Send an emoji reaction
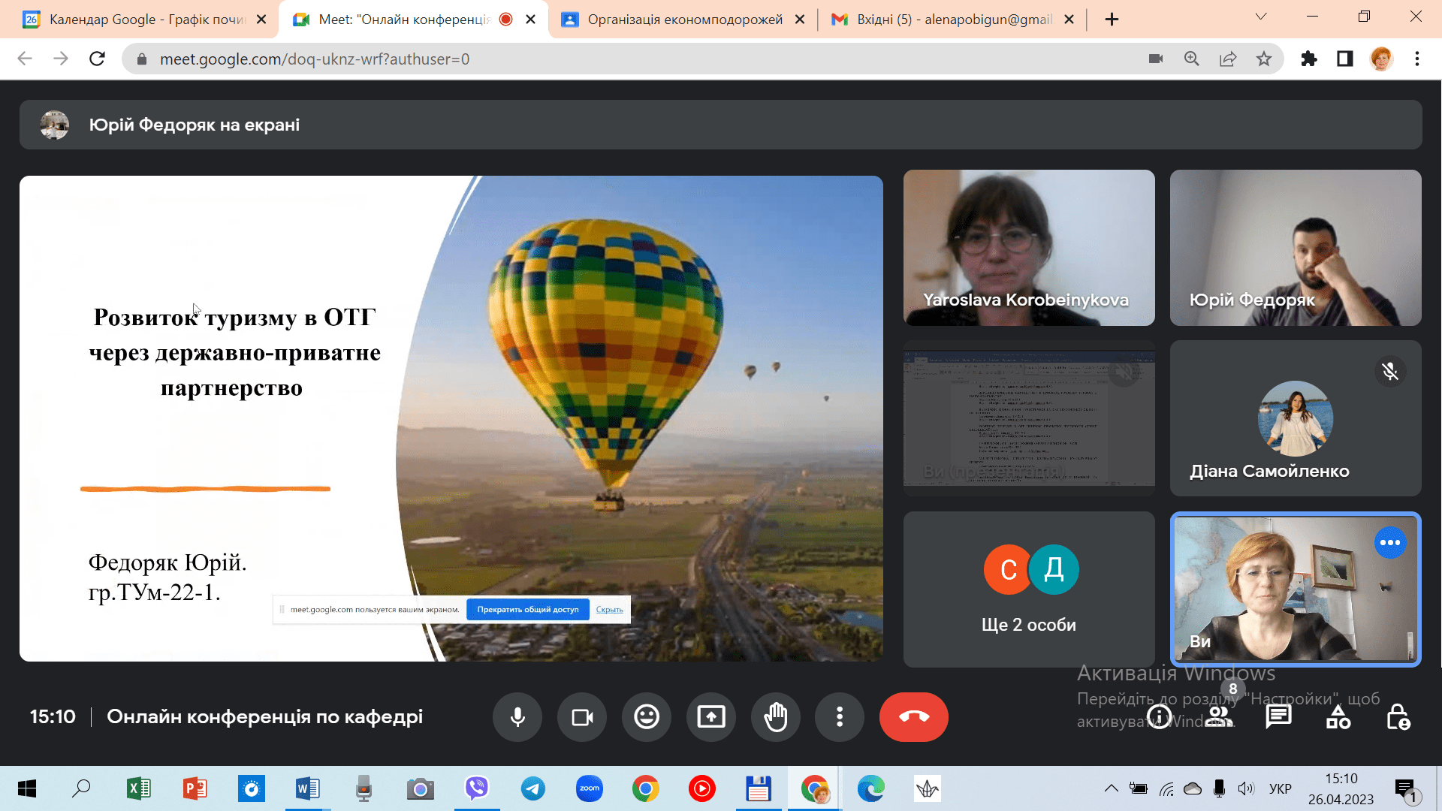Screen dimensions: 1442x811 [x=647, y=717]
